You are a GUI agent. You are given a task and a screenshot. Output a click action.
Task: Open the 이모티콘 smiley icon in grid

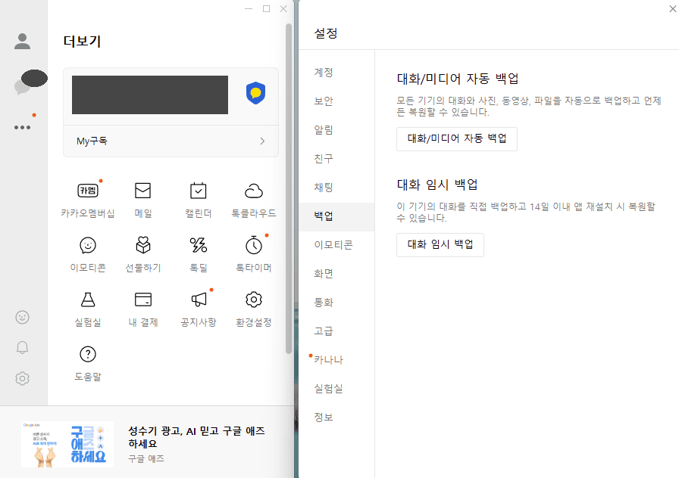(88, 245)
